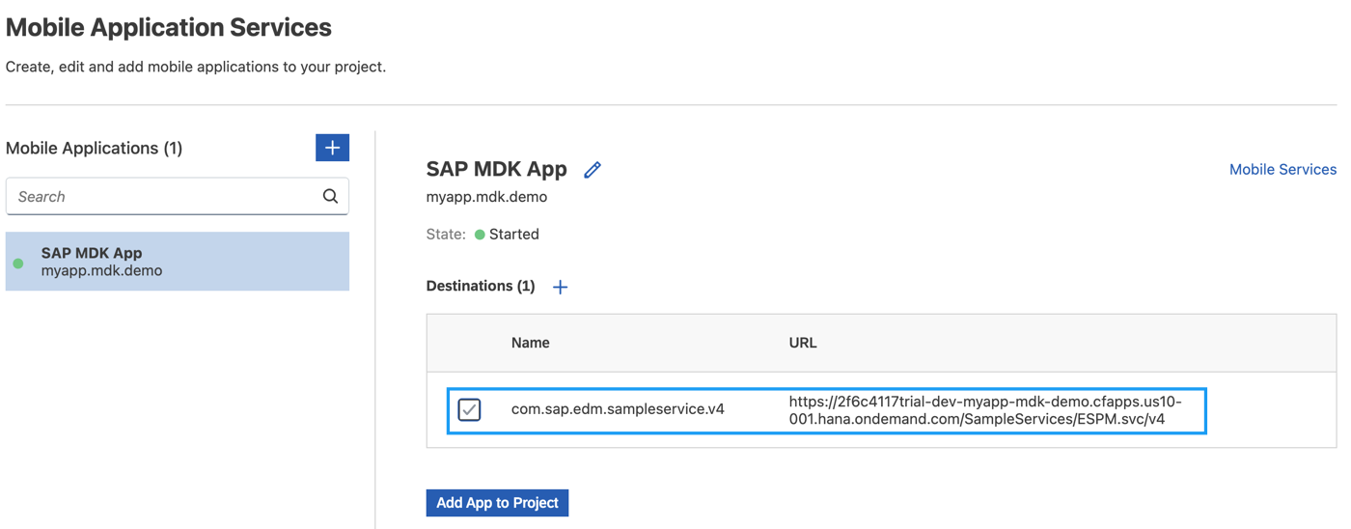Click the Name column header
Screen dimensions: 1351x529
click(531, 343)
